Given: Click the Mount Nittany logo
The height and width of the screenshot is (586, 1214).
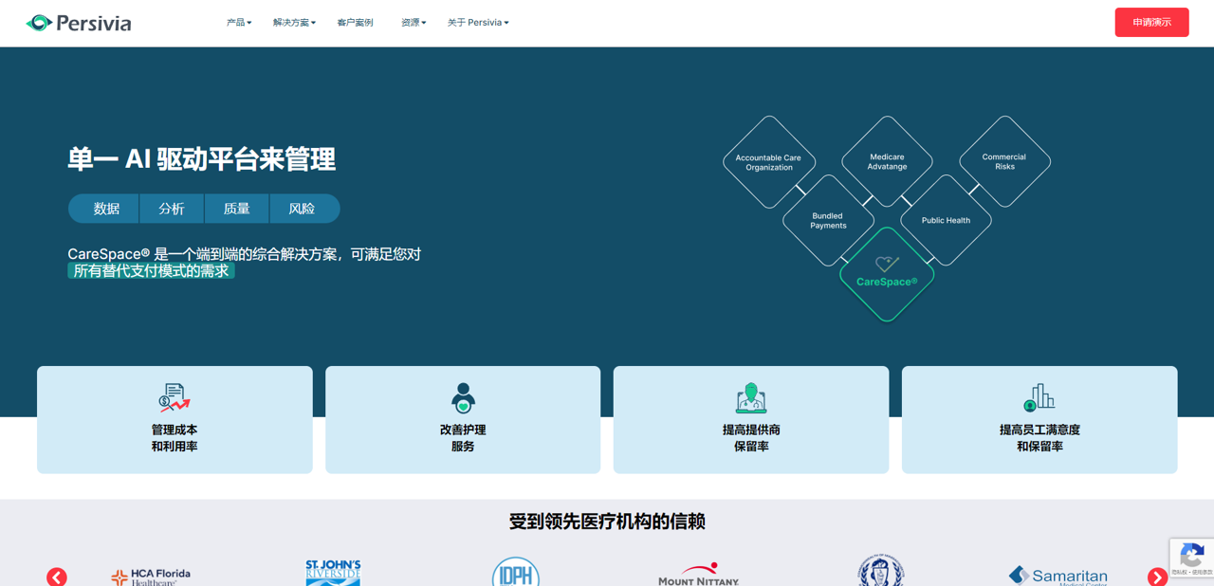Looking at the screenshot, I should point(699,575).
